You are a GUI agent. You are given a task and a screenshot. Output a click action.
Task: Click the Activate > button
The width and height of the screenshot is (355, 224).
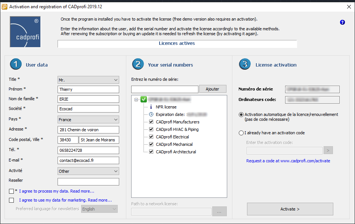pos(290,209)
